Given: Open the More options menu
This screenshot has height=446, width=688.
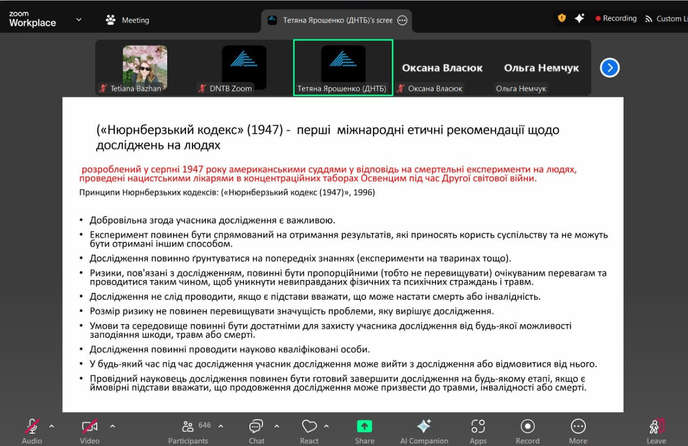Looking at the screenshot, I should point(578,431).
